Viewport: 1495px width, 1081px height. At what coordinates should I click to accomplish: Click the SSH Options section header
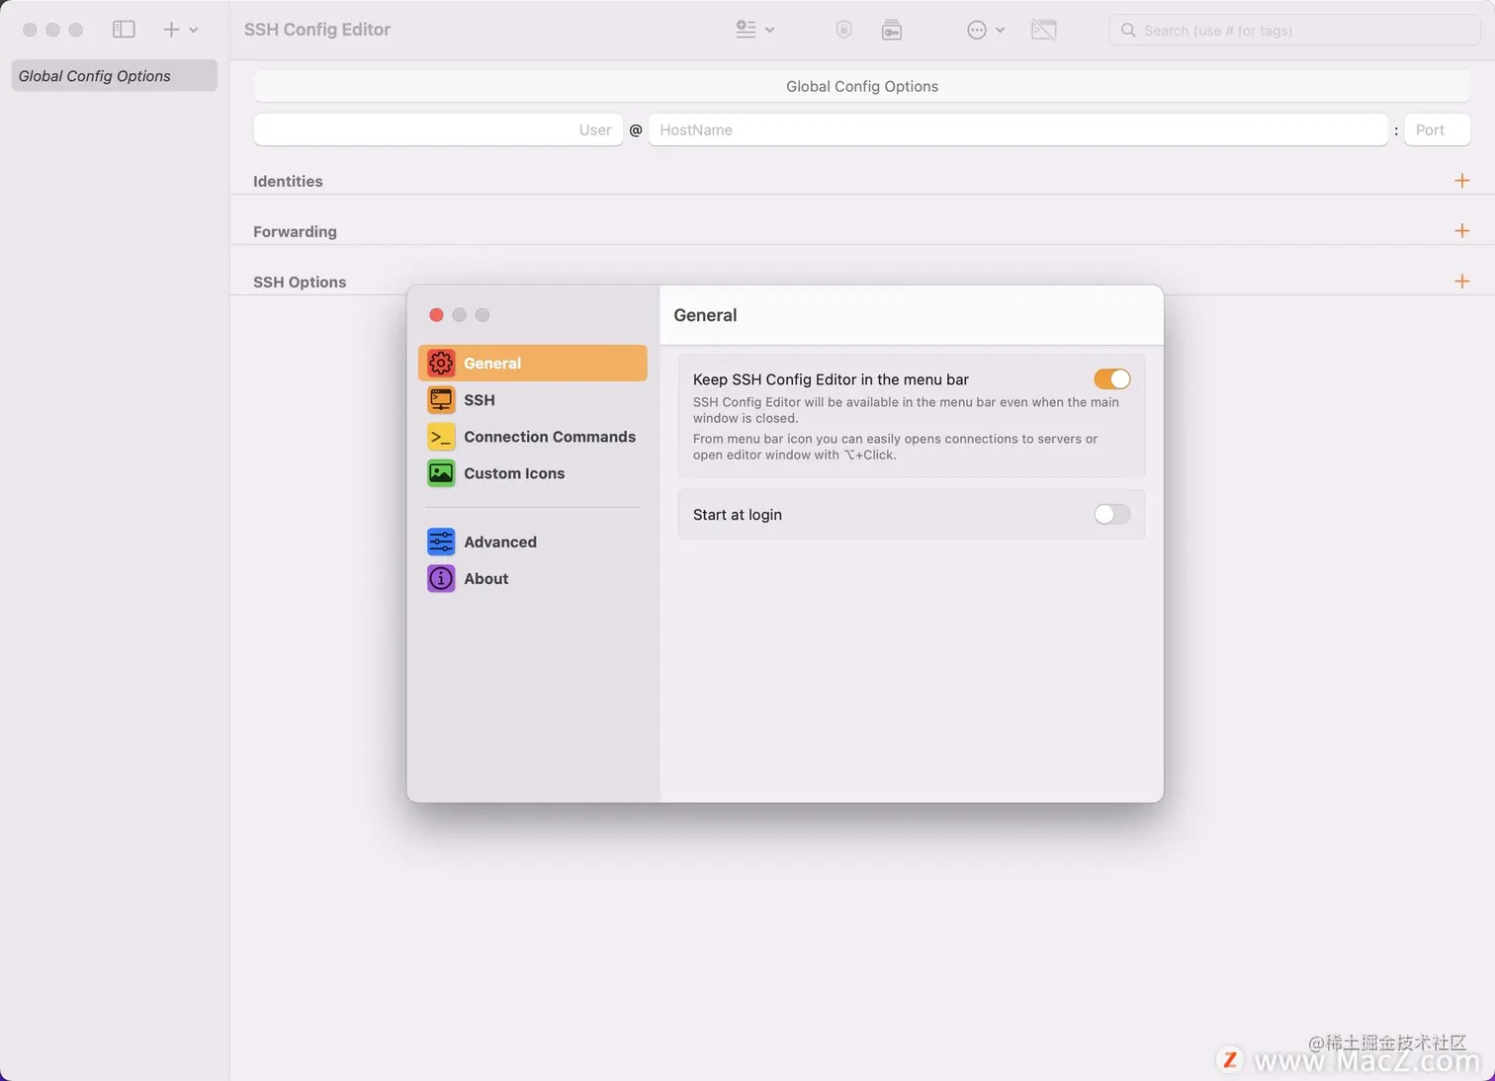pyautogui.click(x=300, y=282)
